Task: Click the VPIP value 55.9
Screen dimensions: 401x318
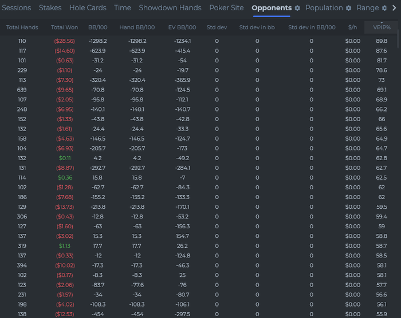Action: tap(382, 314)
